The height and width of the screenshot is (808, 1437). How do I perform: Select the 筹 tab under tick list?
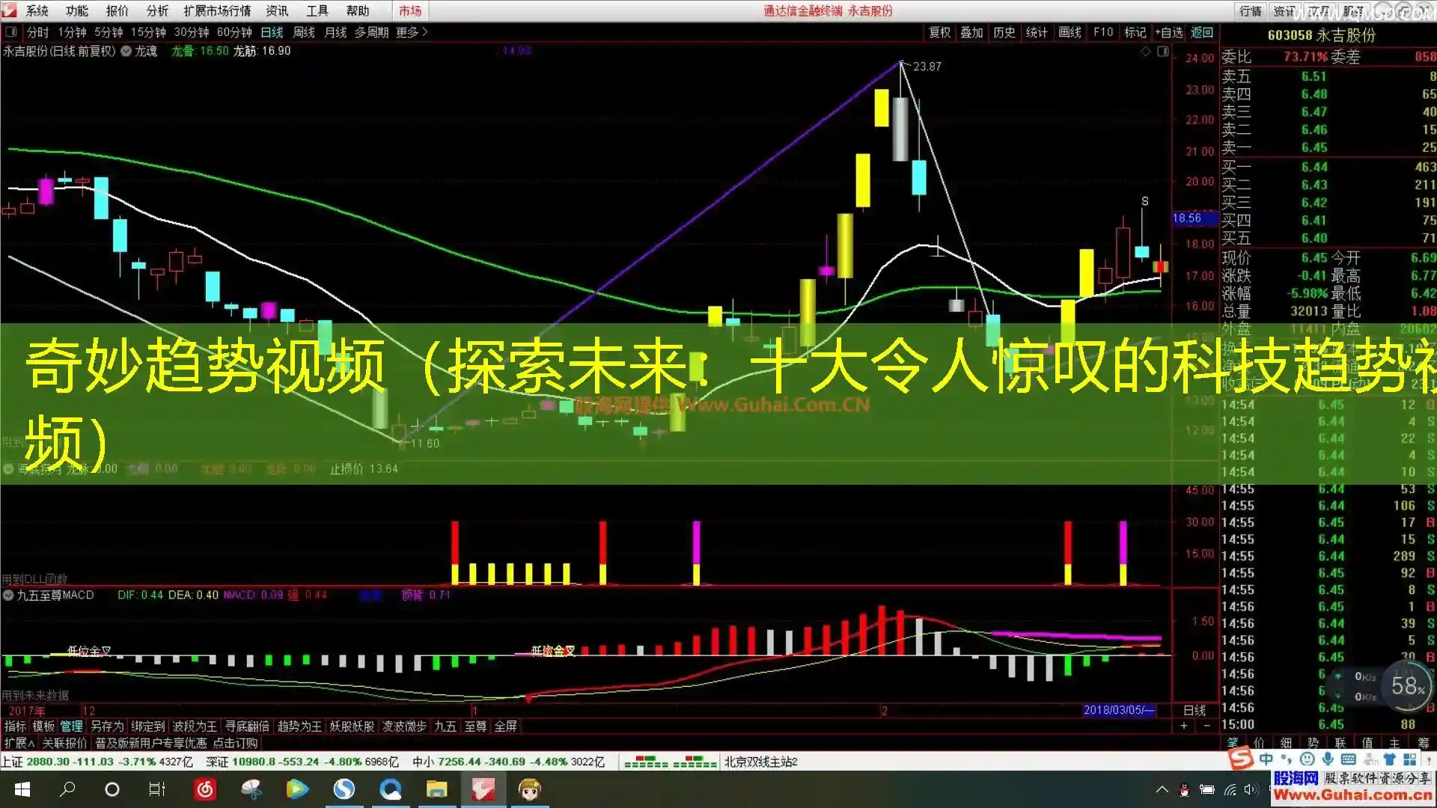[1424, 743]
